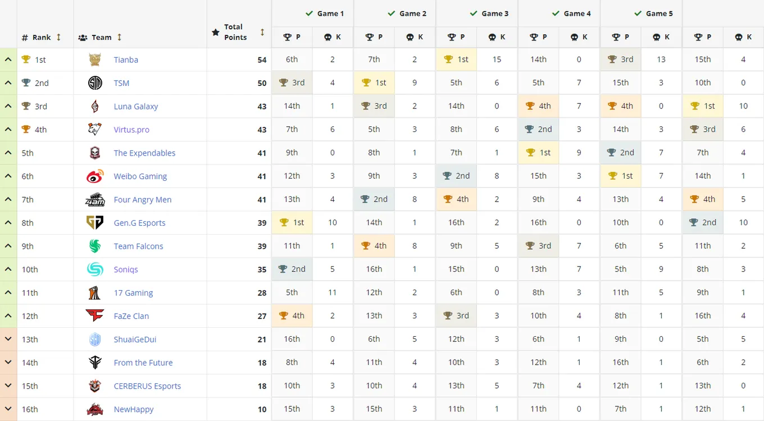
Task: Click TSM's total points value 50
Action: pyautogui.click(x=262, y=83)
